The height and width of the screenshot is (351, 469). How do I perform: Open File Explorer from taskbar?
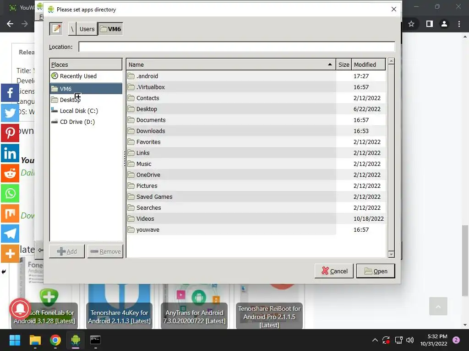35,340
